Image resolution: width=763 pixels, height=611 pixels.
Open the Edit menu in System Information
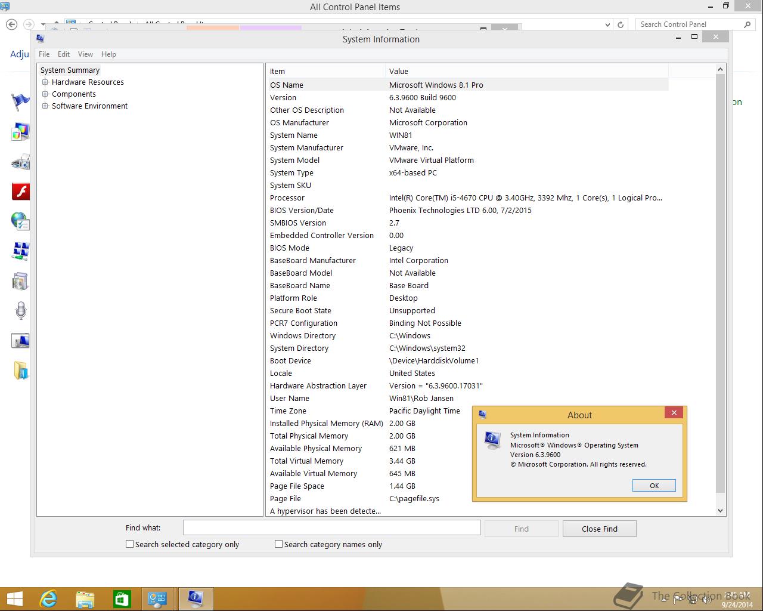[x=64, y=54]
